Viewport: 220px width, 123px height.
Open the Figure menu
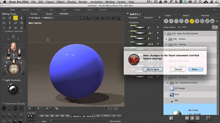click(x=50, y=2)
